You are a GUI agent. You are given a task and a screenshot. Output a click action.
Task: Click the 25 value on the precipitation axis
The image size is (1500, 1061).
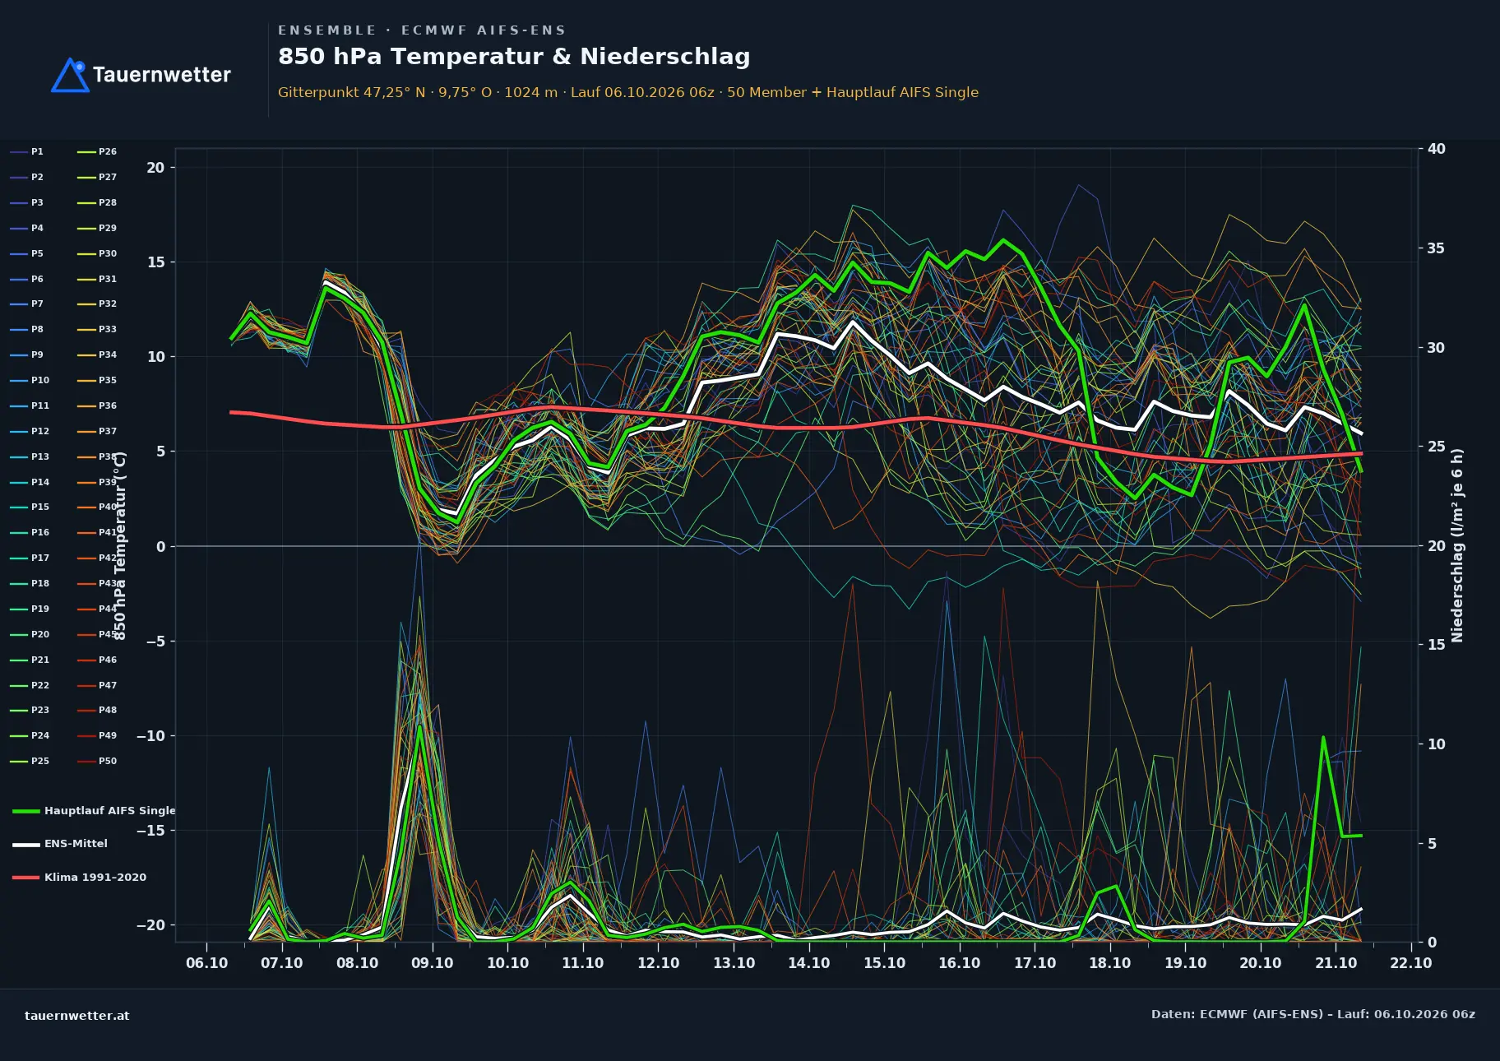(x=1437, y=447)
